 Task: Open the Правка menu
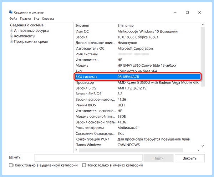25,19
